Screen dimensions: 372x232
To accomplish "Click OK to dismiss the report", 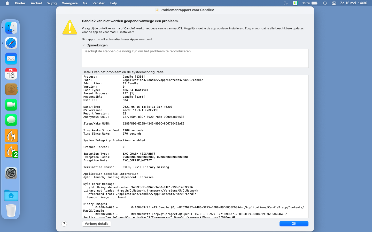I will [294, 224].
